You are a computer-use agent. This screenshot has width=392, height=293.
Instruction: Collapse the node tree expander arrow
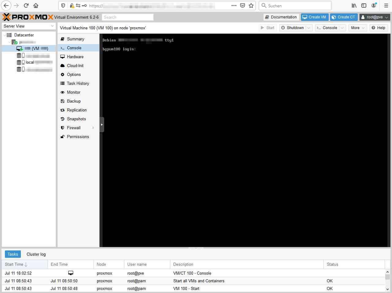(9, 42)
